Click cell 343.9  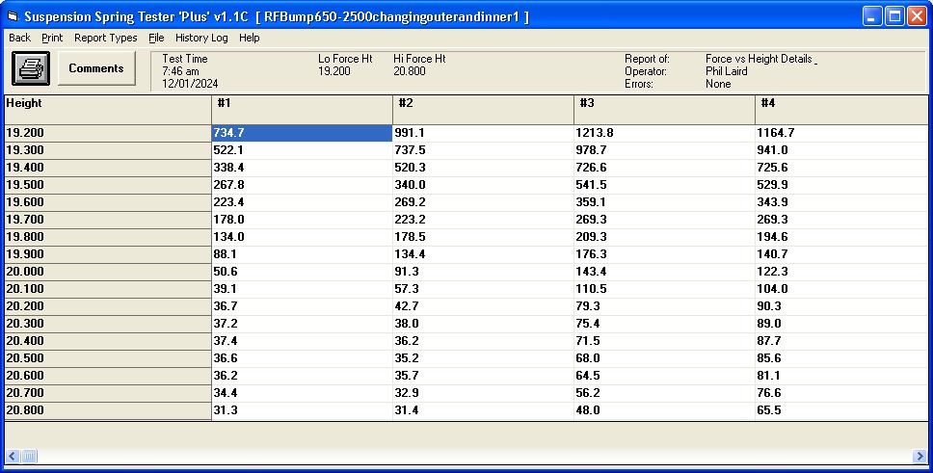(x=841, y=201)
